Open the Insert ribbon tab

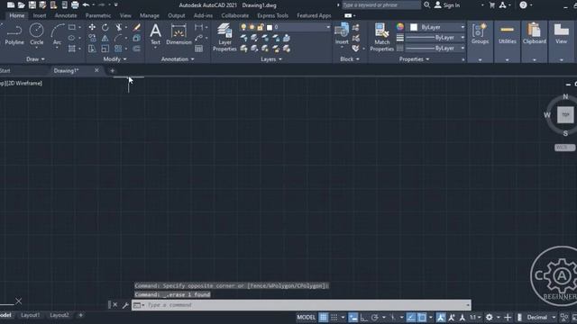coord(40,16)
